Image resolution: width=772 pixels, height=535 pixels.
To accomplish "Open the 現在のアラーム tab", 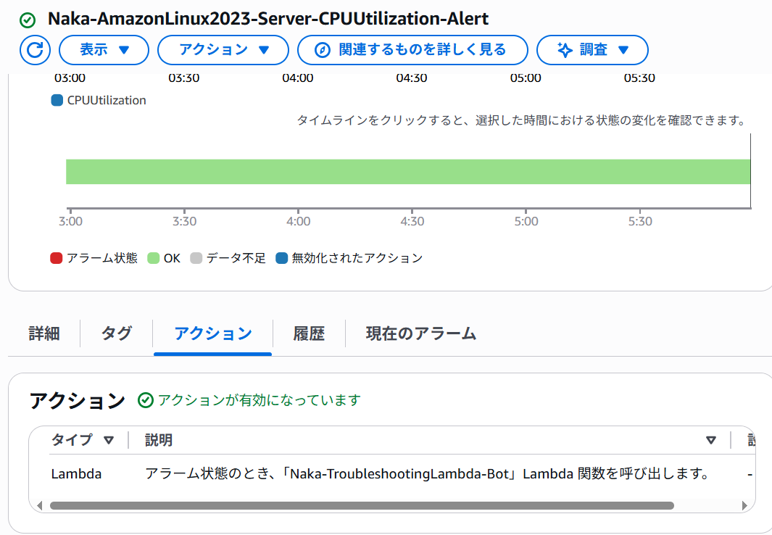I will point(421,333).
